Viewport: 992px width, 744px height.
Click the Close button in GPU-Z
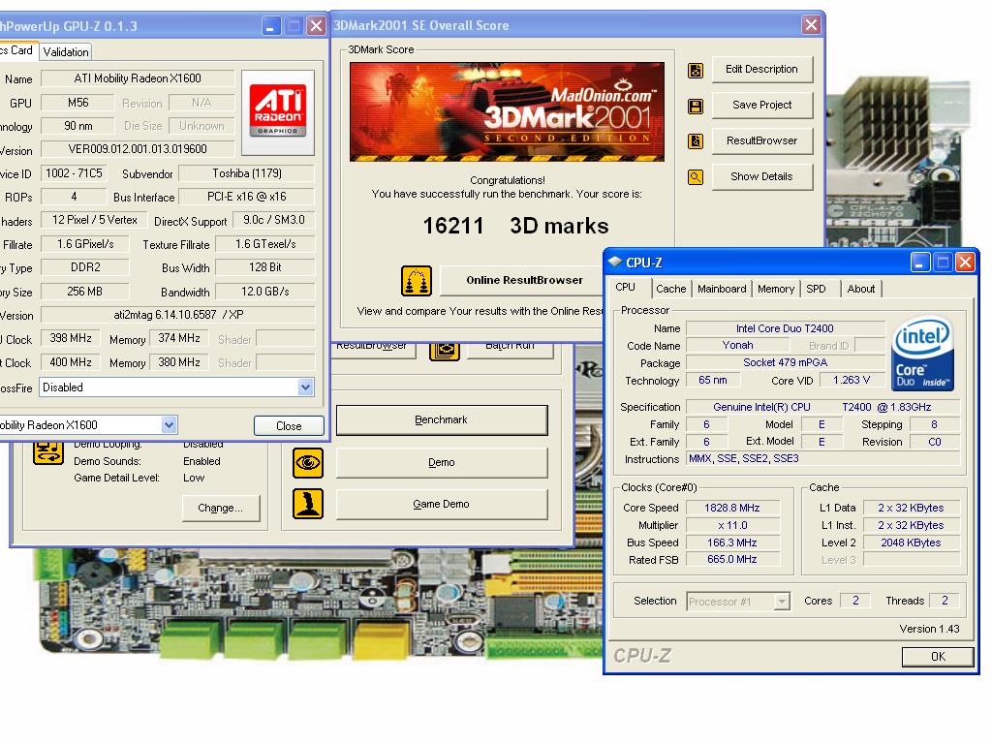coord(289,426)
